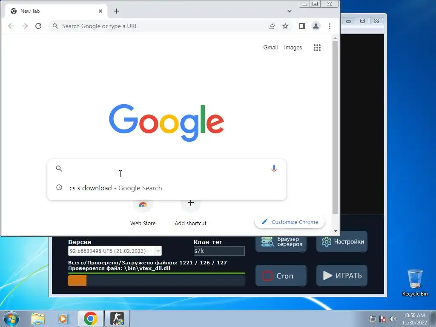436x327 pixels.
Task: Choose the 'cs s download' suggestion
Action: 167,188
